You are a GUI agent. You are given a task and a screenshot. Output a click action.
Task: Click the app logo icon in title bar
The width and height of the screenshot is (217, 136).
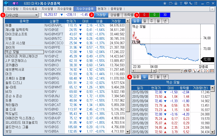point(6,3)
